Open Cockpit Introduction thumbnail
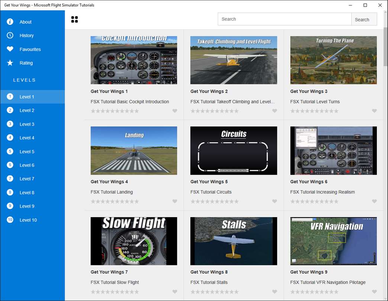Image resolution: width=388 pixels, height=301 pixels. (134, 60)
